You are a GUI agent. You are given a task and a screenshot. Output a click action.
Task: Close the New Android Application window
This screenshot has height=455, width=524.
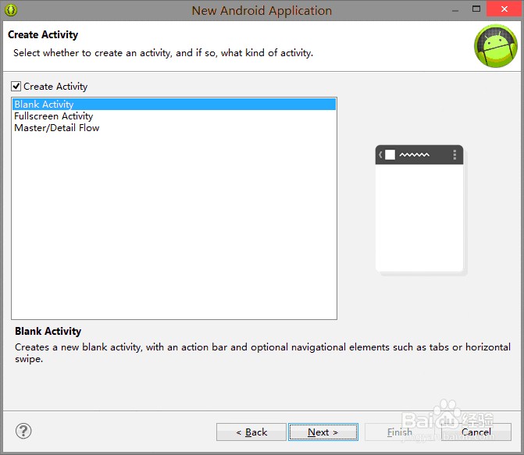click(x=504, y=9)
